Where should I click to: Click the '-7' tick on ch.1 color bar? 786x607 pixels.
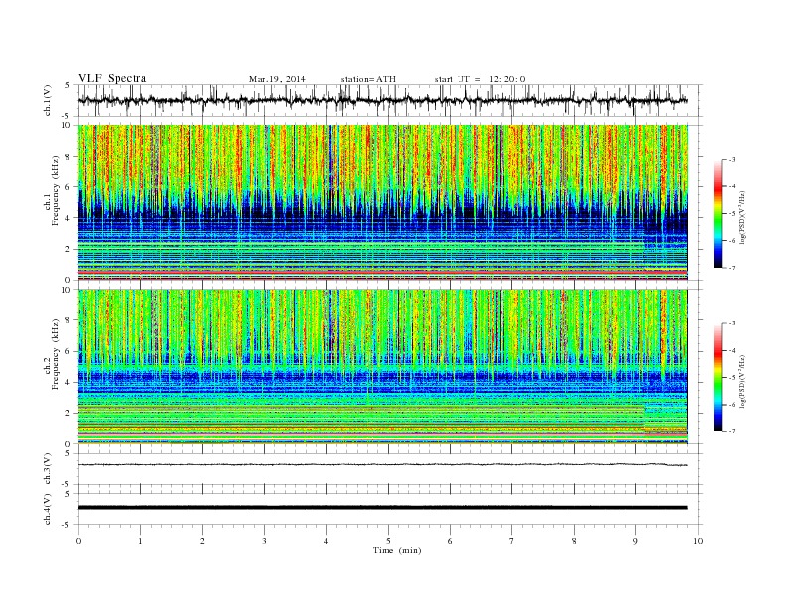tap(732, 268)
